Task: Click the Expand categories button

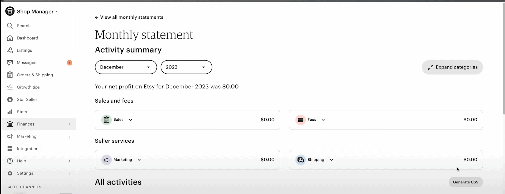Action: click(x=452, y=67)
